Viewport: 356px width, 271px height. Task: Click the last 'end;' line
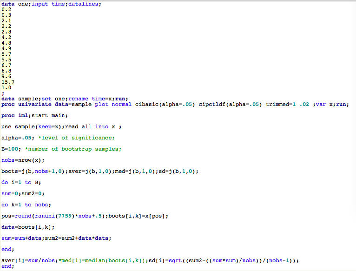coord(8,266)
